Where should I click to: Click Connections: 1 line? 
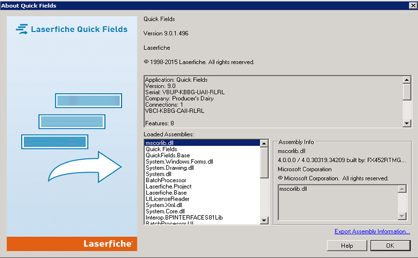(164, 105)
